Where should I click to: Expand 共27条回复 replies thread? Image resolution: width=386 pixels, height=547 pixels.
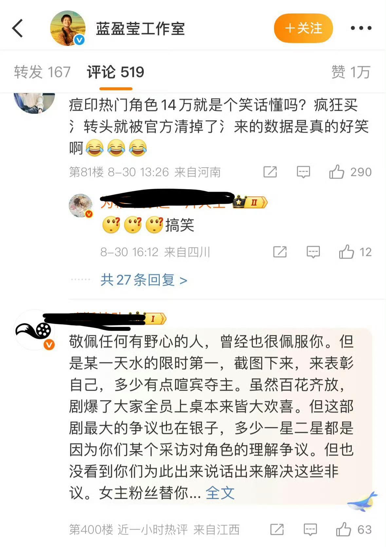(144, 280)
